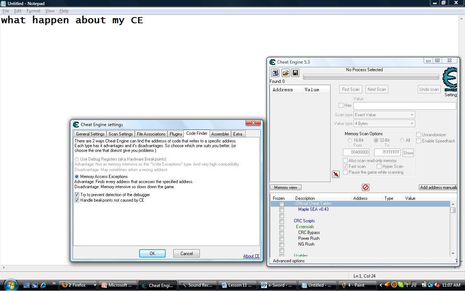Open Settings via the Cheat Engine logo
This screenshot has width=465, height=291.
pos(450,80)
